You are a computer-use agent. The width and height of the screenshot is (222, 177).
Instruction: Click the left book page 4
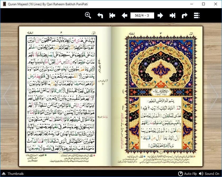65,96
